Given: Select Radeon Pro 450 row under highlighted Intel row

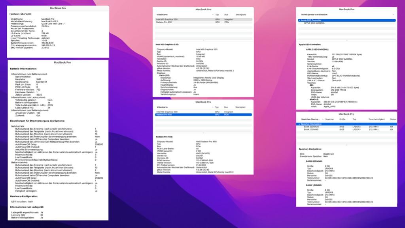Looking at the screenshot, I should pos(204,22).
